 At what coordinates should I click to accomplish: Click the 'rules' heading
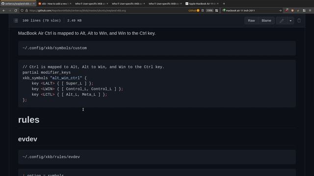tap(28, 120)
